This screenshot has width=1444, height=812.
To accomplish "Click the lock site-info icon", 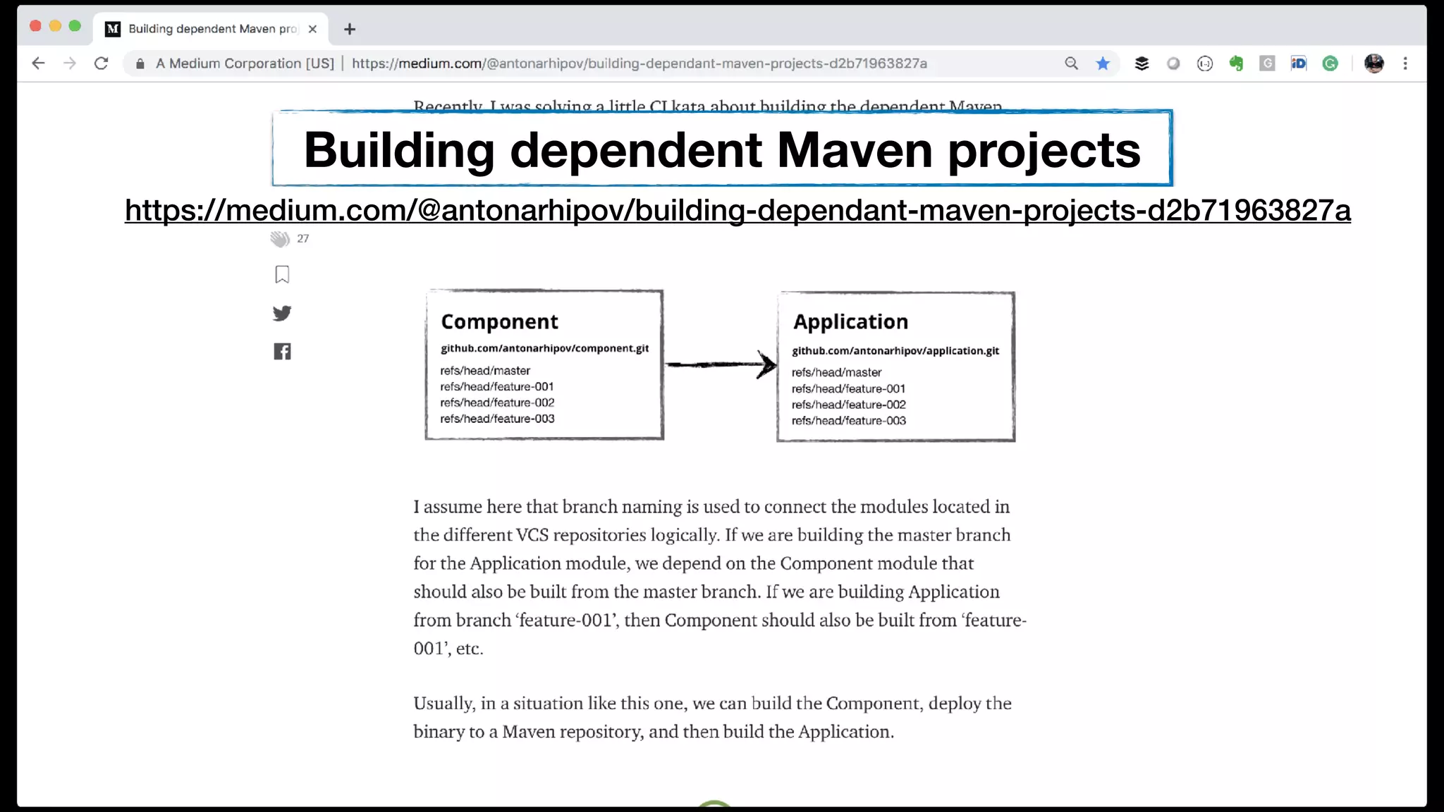I will tap(140, 64).
